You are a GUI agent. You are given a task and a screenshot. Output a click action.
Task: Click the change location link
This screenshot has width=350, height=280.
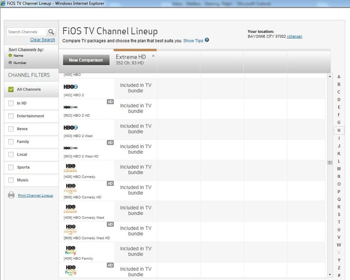pos(294,36)
